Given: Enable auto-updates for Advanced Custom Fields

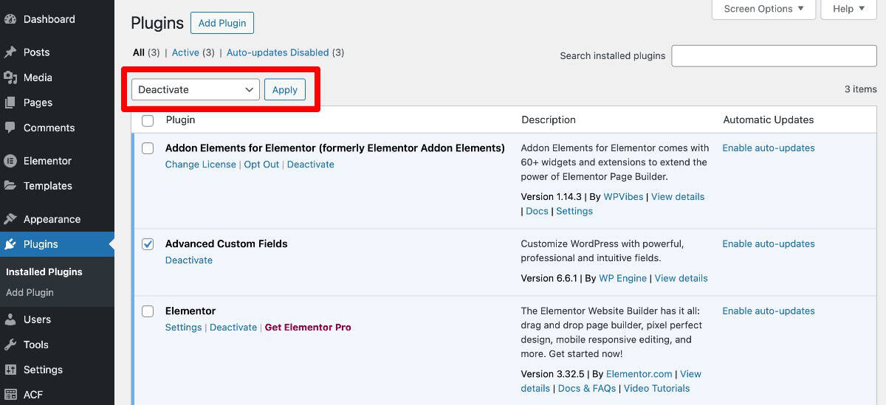Looking at the screenshot, I should (x=769, y=244).
